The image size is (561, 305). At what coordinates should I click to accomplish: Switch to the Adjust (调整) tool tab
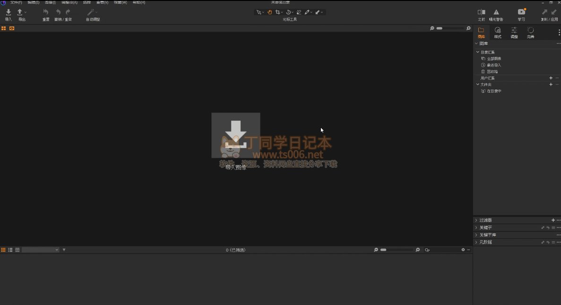[x=514, y=32]
